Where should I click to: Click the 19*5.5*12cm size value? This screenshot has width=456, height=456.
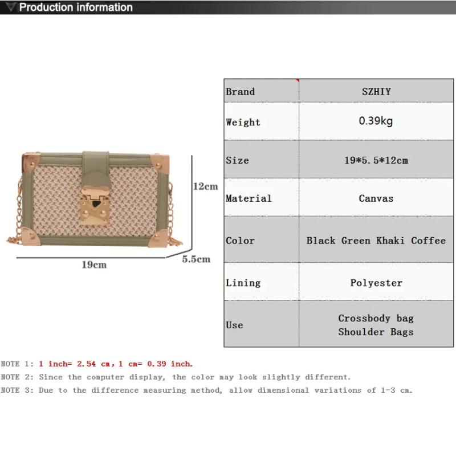pyautogui.click(x=376, y=160)
